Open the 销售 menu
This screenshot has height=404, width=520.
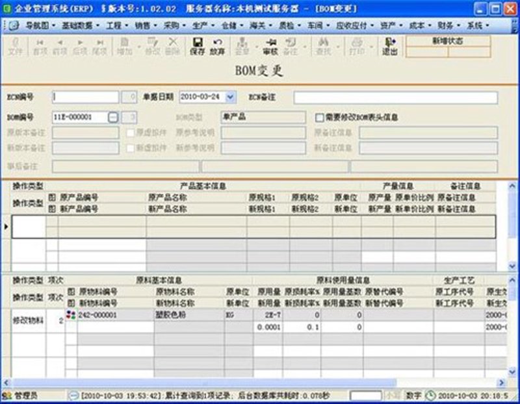point(146,25)
